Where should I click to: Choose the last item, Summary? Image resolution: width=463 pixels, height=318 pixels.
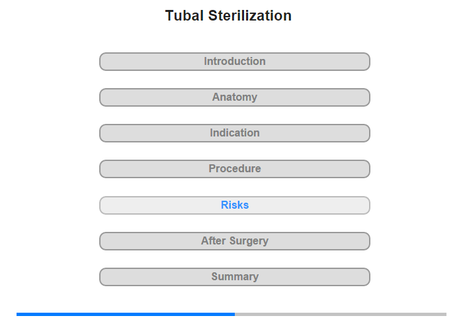[235, 276]
